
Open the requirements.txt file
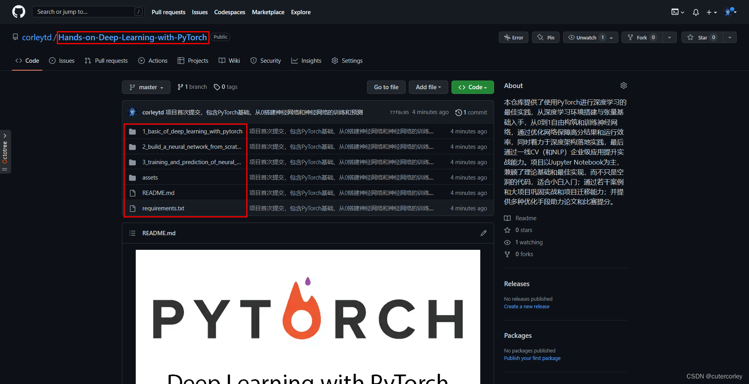[x=163, y=208]
